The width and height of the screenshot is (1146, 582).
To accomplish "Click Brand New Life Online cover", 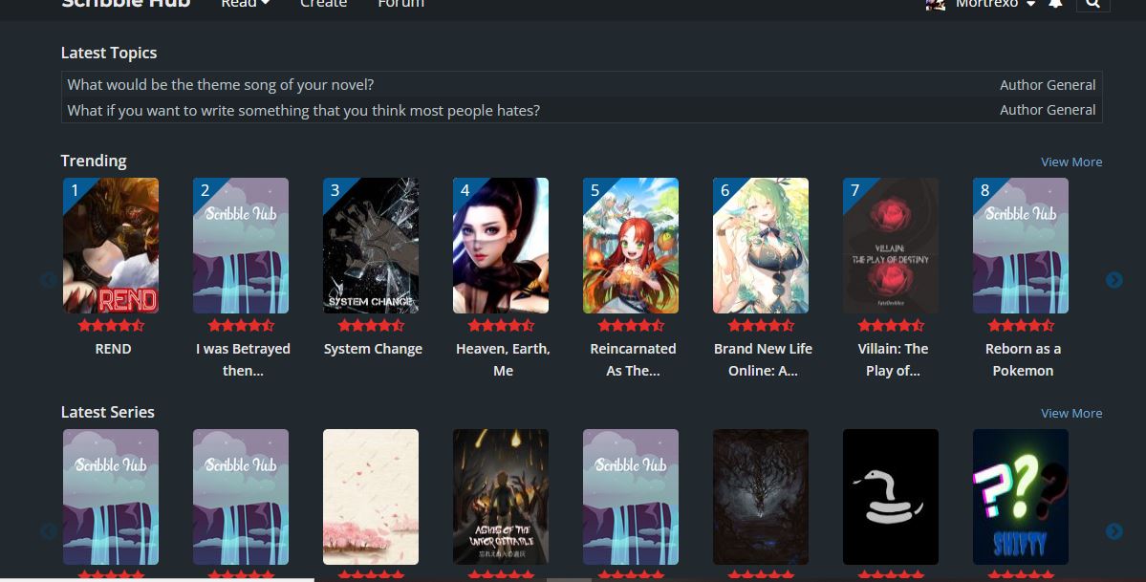I will pyautogui.click(x=761, y=246).
